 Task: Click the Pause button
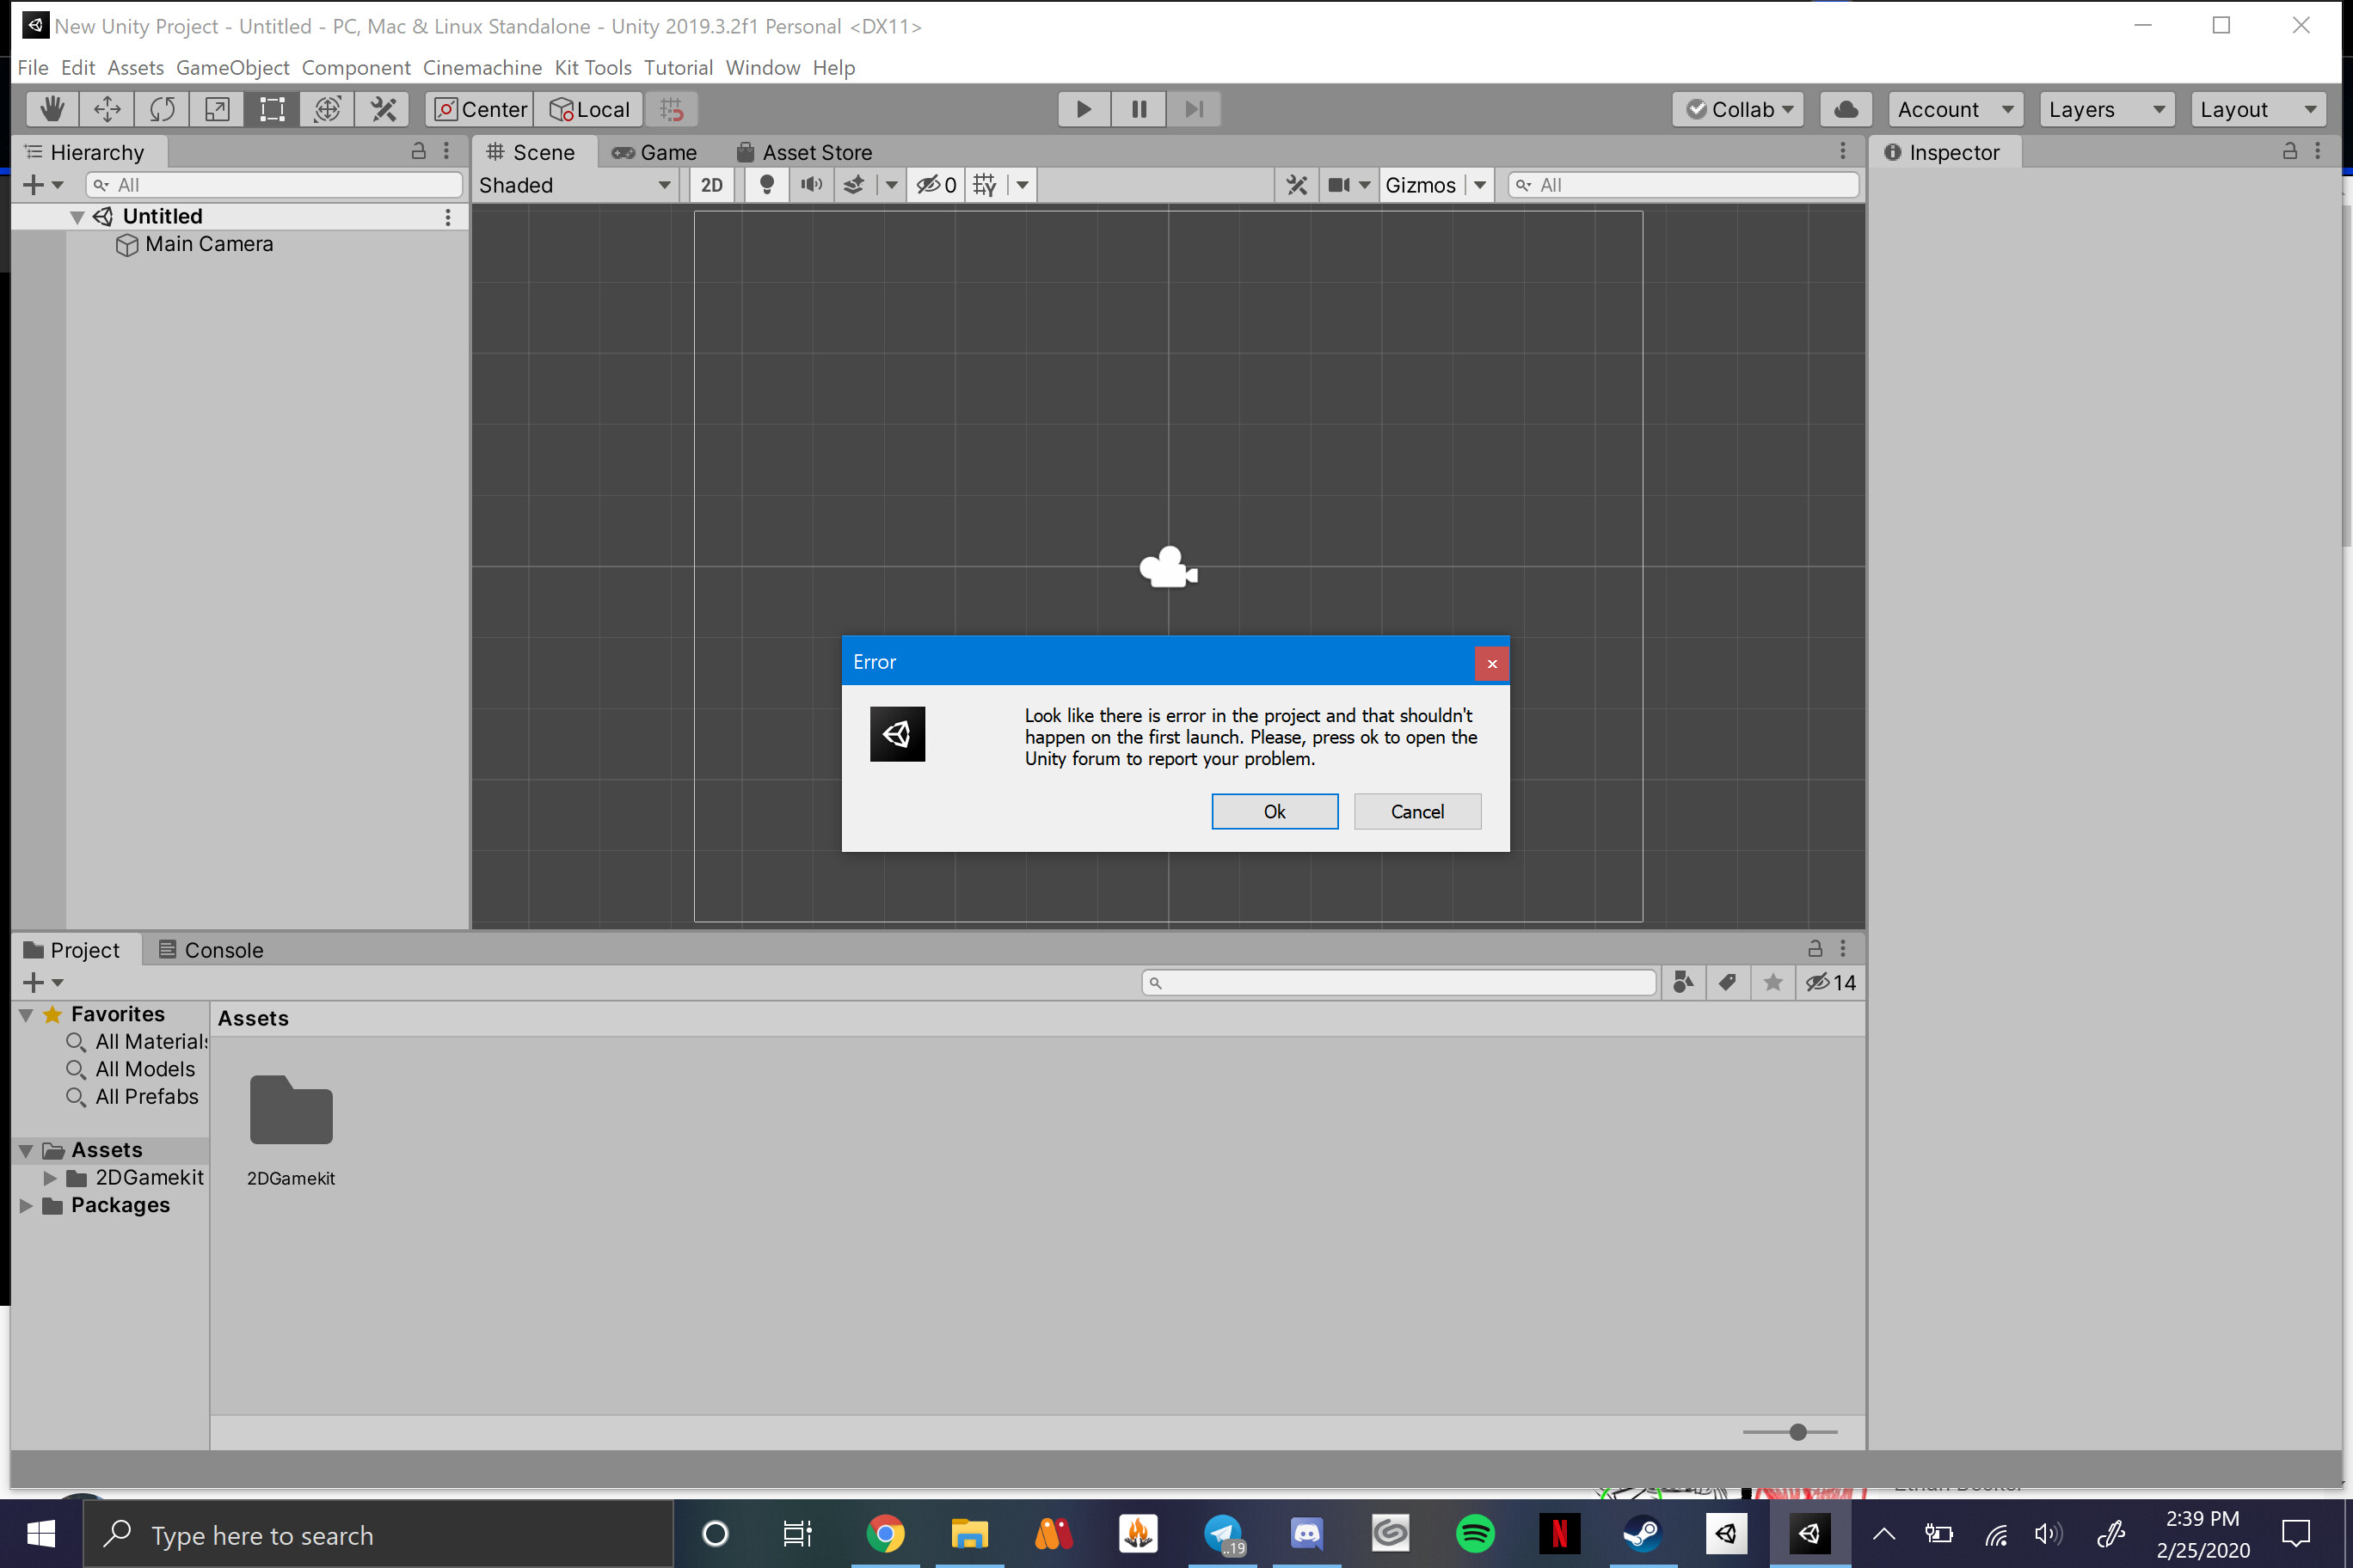point(1138,109)
